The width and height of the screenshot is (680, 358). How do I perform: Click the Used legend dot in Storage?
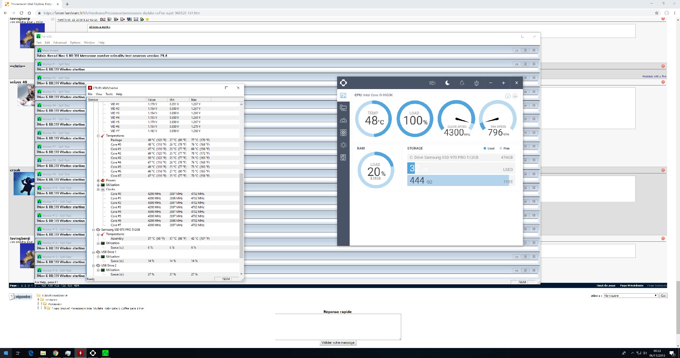tap(485, 148)
